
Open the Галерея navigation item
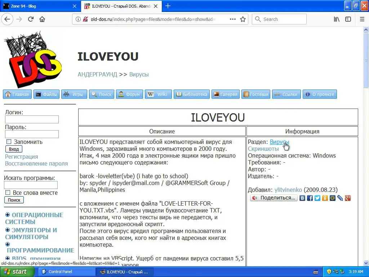coord(226,94)
